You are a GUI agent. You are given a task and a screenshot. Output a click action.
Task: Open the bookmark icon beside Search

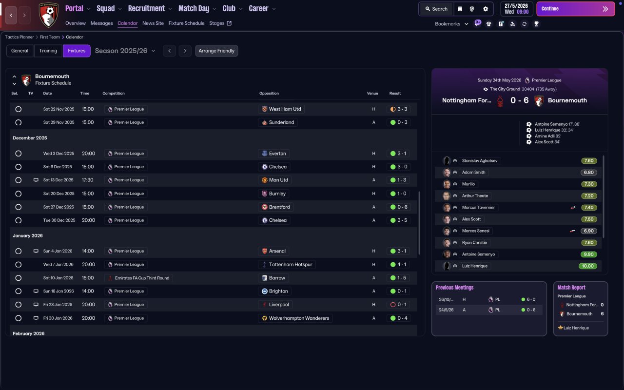[460, 9]
